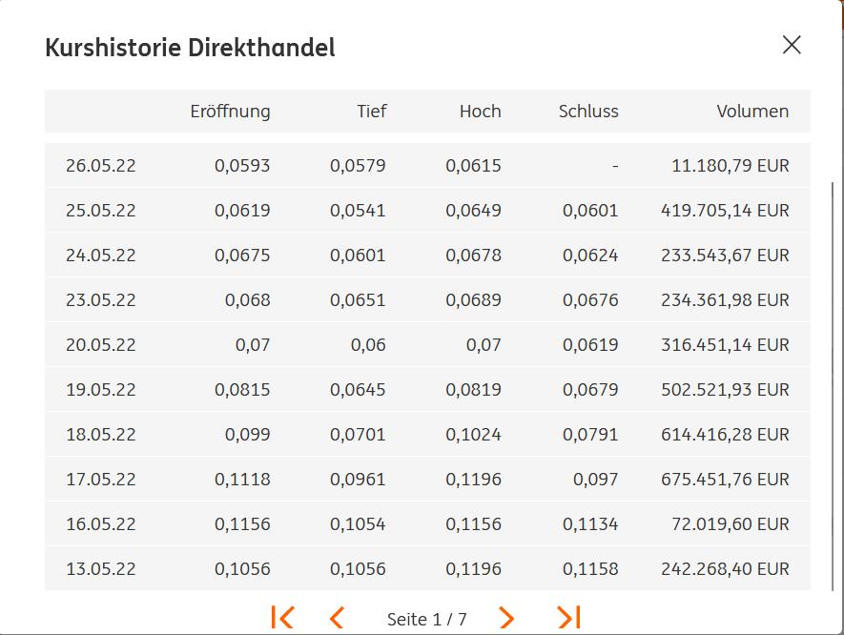
Task: Click the Hoch column header
Action: pos(480,112)
